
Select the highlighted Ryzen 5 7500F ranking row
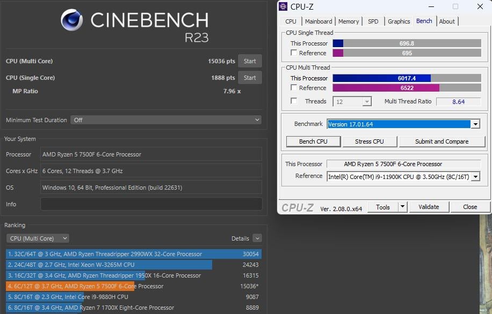(x=134, y=286)
